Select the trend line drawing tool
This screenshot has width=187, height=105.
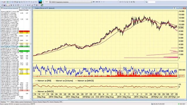tap(21, 5)
